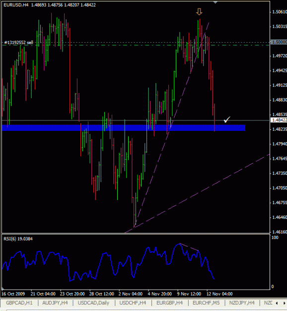This screenshot has height=311, width=287.
Task: Click the 23 Oct 20:00 time label
Action: 72,294
